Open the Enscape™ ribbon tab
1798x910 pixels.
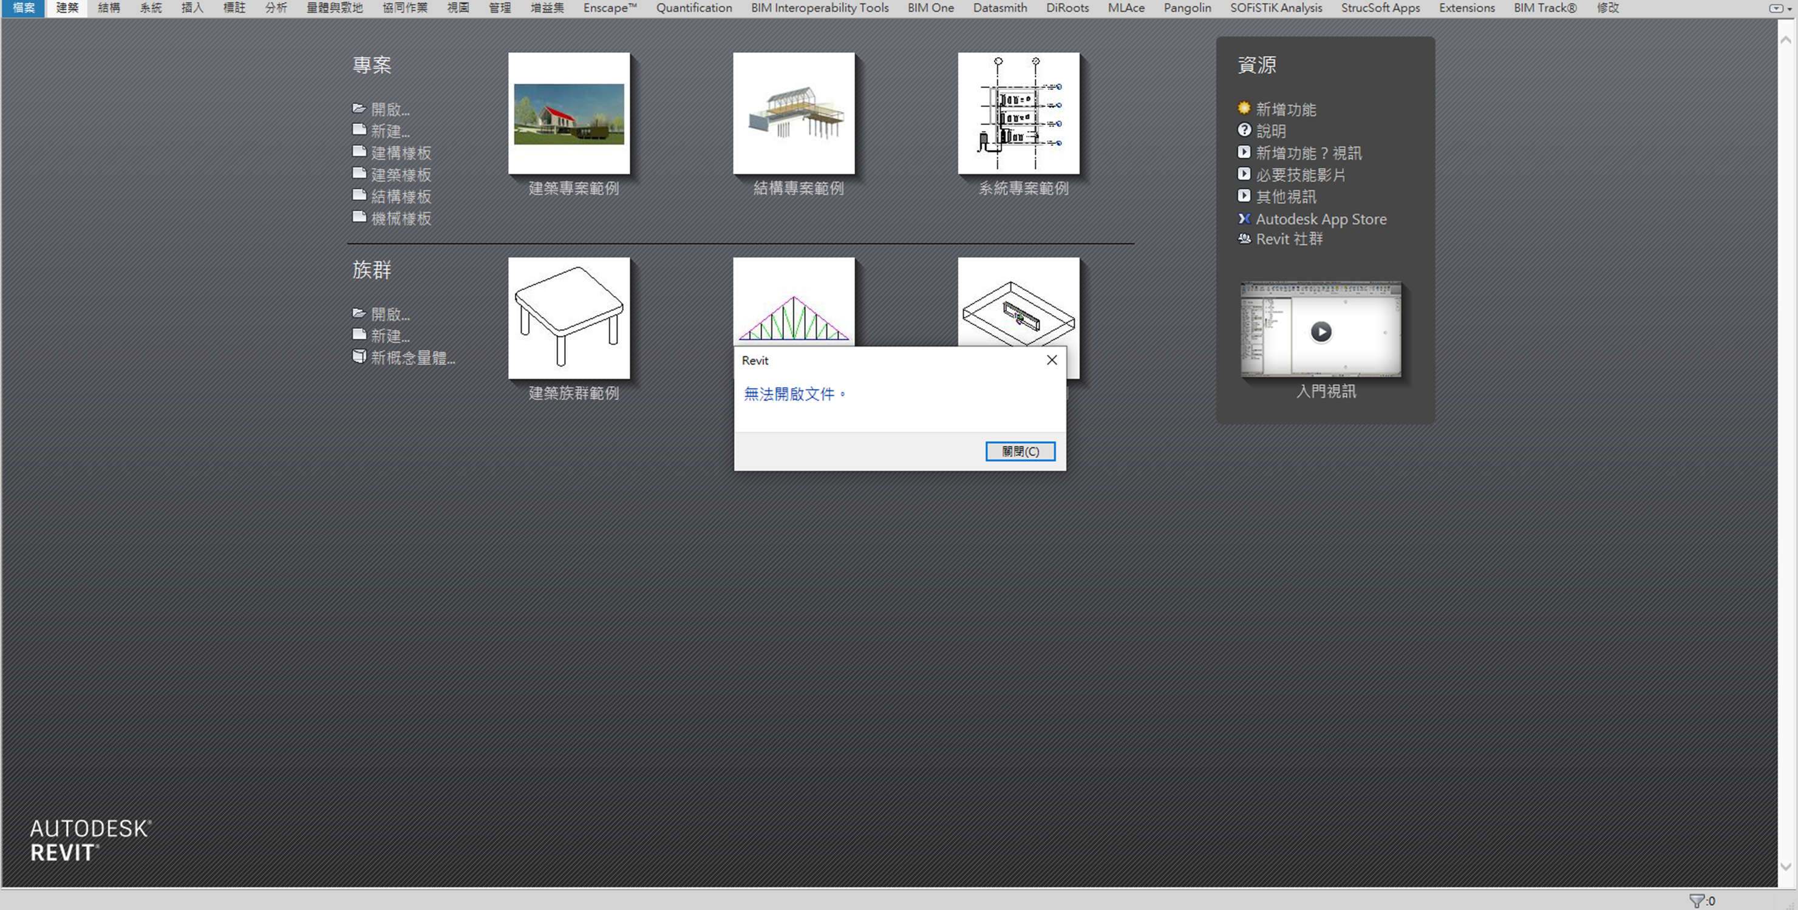610,8
